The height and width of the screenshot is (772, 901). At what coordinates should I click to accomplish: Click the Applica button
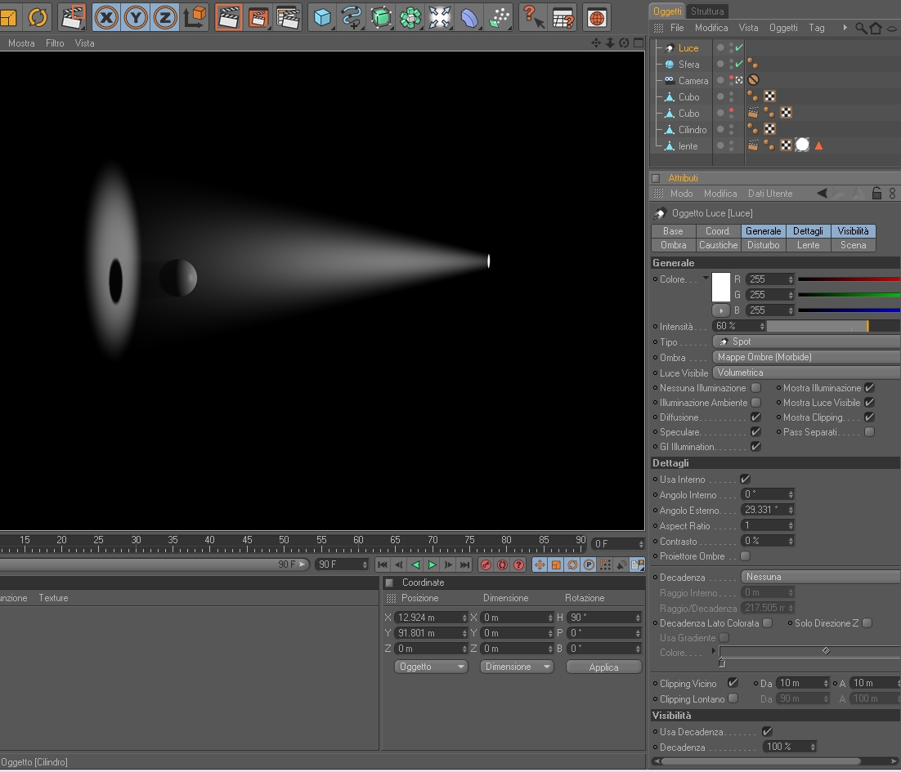(603, 667)
